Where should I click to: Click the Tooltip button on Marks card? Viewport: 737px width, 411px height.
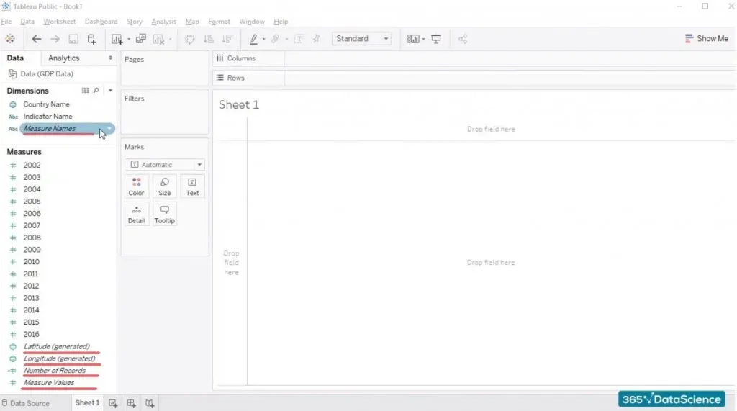click(164, 214)
